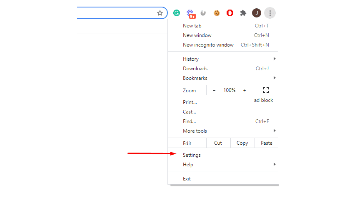Choose New window menu entry
This screenshot has width=352, height=200.
(x=223, y=35)
